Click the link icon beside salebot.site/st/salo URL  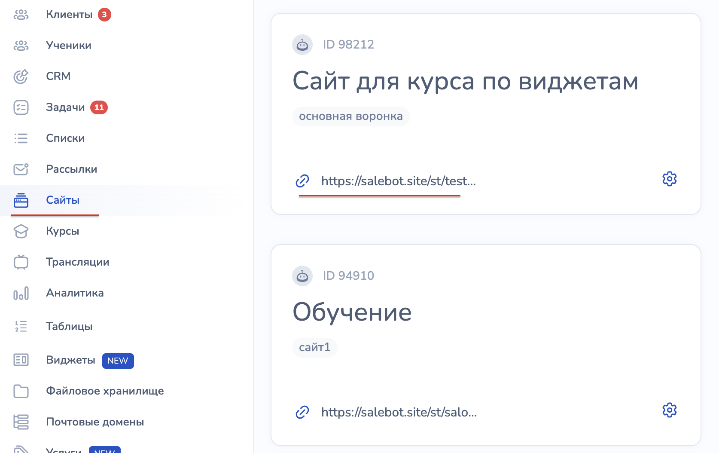click(x=302, y=412)
